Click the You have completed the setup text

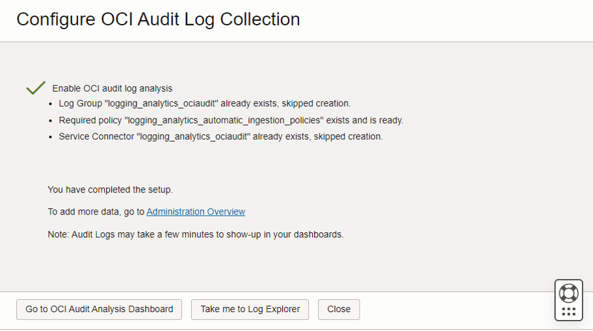110,189
